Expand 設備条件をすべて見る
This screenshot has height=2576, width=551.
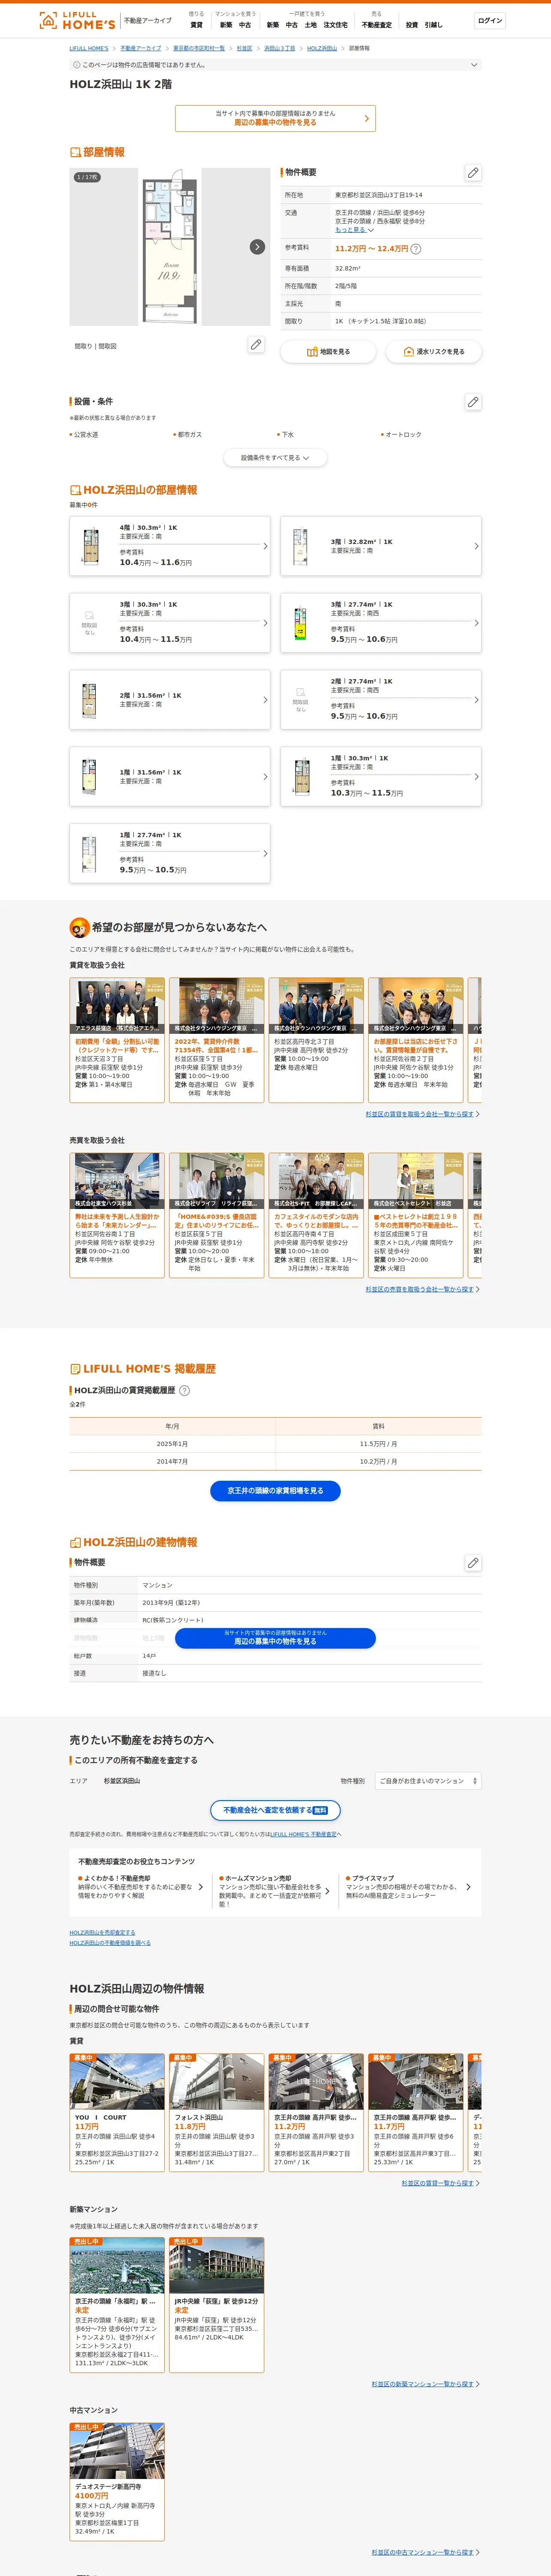pyautogui.click(x=275, y=458)
